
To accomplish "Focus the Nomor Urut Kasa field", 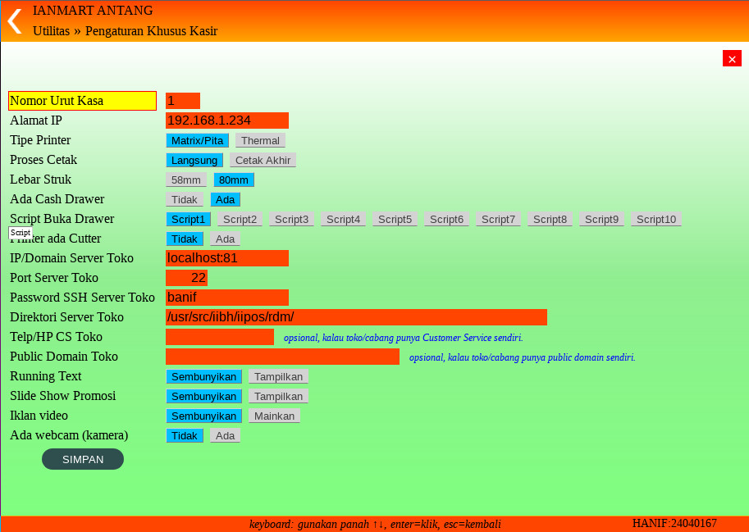I will pyautogui.click(x=182, y=101).
